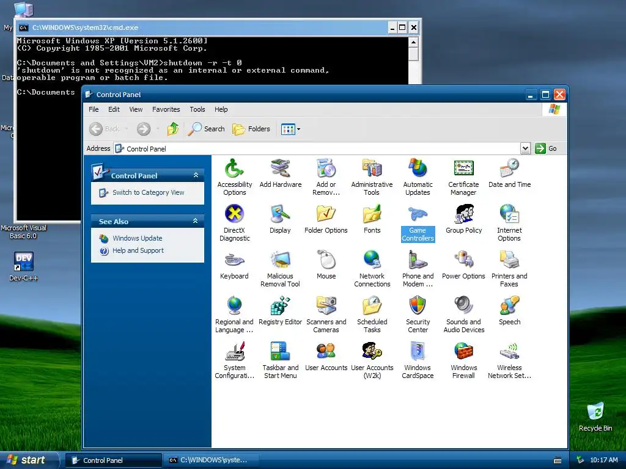The image size is (626, 469).
Task: Open Scanners and Cameras icon
Action: click(326, 314)
